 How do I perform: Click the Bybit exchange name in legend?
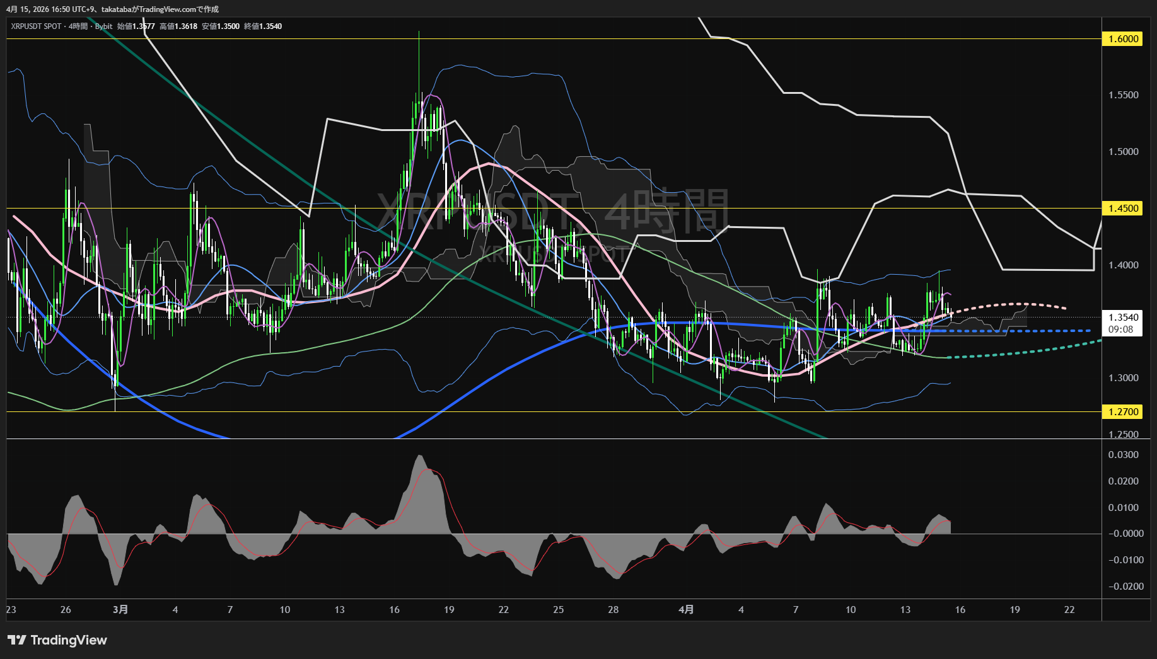(103, 26)
